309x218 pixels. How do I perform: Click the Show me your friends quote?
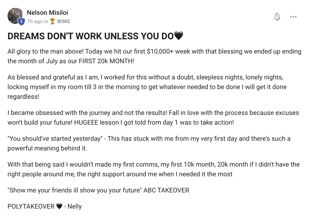click(x=75, y=190)
